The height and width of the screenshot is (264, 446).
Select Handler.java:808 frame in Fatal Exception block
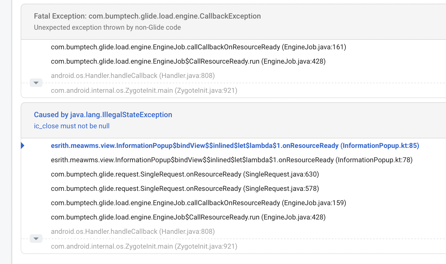(x=133, y=76)
